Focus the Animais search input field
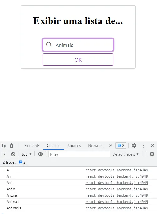This screenshot has height=214, width=157. 78,45
